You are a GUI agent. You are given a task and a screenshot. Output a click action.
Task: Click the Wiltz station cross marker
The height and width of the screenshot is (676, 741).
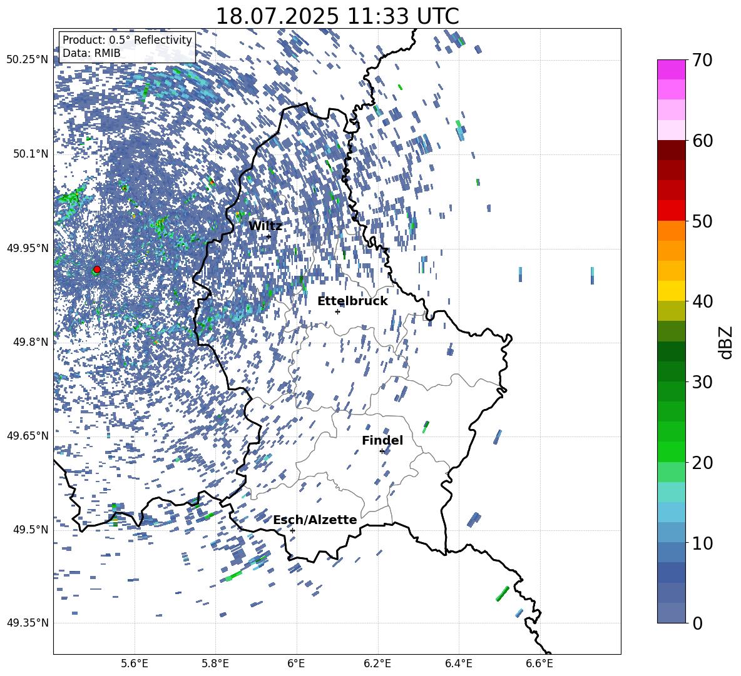269,236
